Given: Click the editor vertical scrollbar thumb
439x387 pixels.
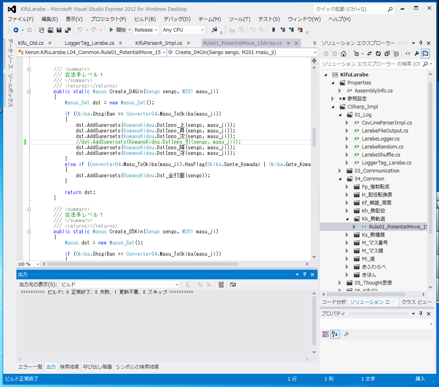Looking at the screenshot, I should pos(314,137).
